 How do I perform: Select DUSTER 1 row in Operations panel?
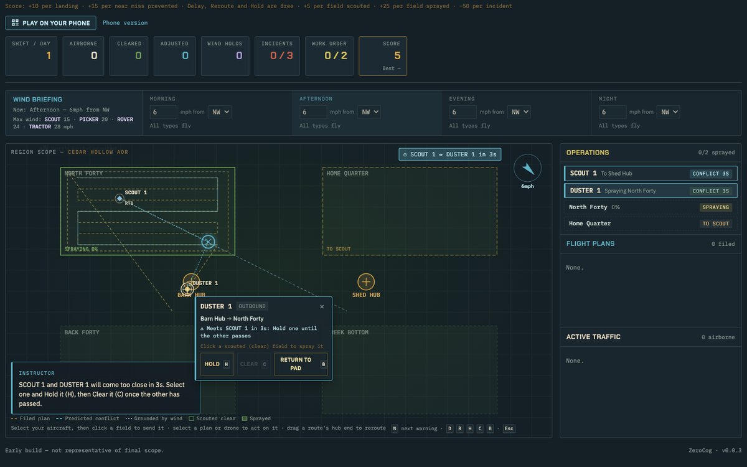click(651, 191)
